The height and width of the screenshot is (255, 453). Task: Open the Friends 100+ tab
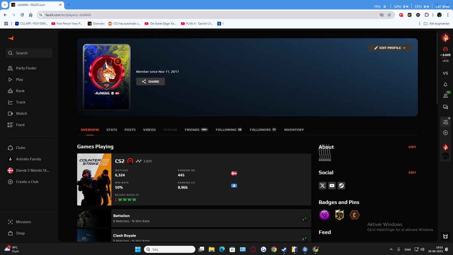tap(196, 130)
